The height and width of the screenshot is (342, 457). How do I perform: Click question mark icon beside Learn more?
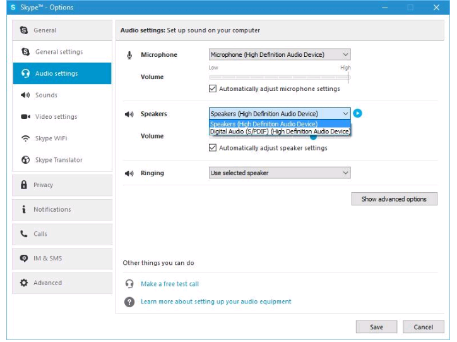[129, 302]
